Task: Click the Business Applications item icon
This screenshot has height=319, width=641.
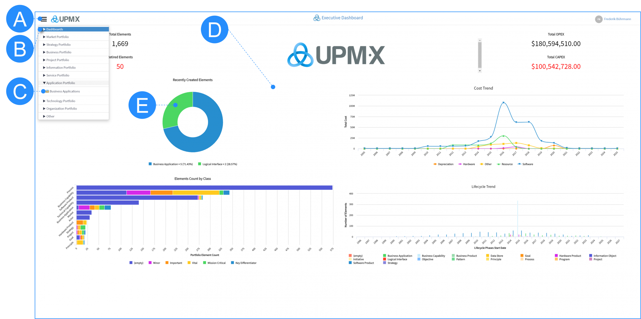Action: point(47,91)
